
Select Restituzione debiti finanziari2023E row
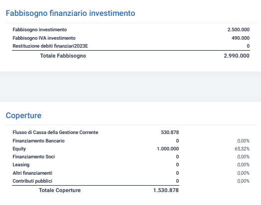(131, 46)
